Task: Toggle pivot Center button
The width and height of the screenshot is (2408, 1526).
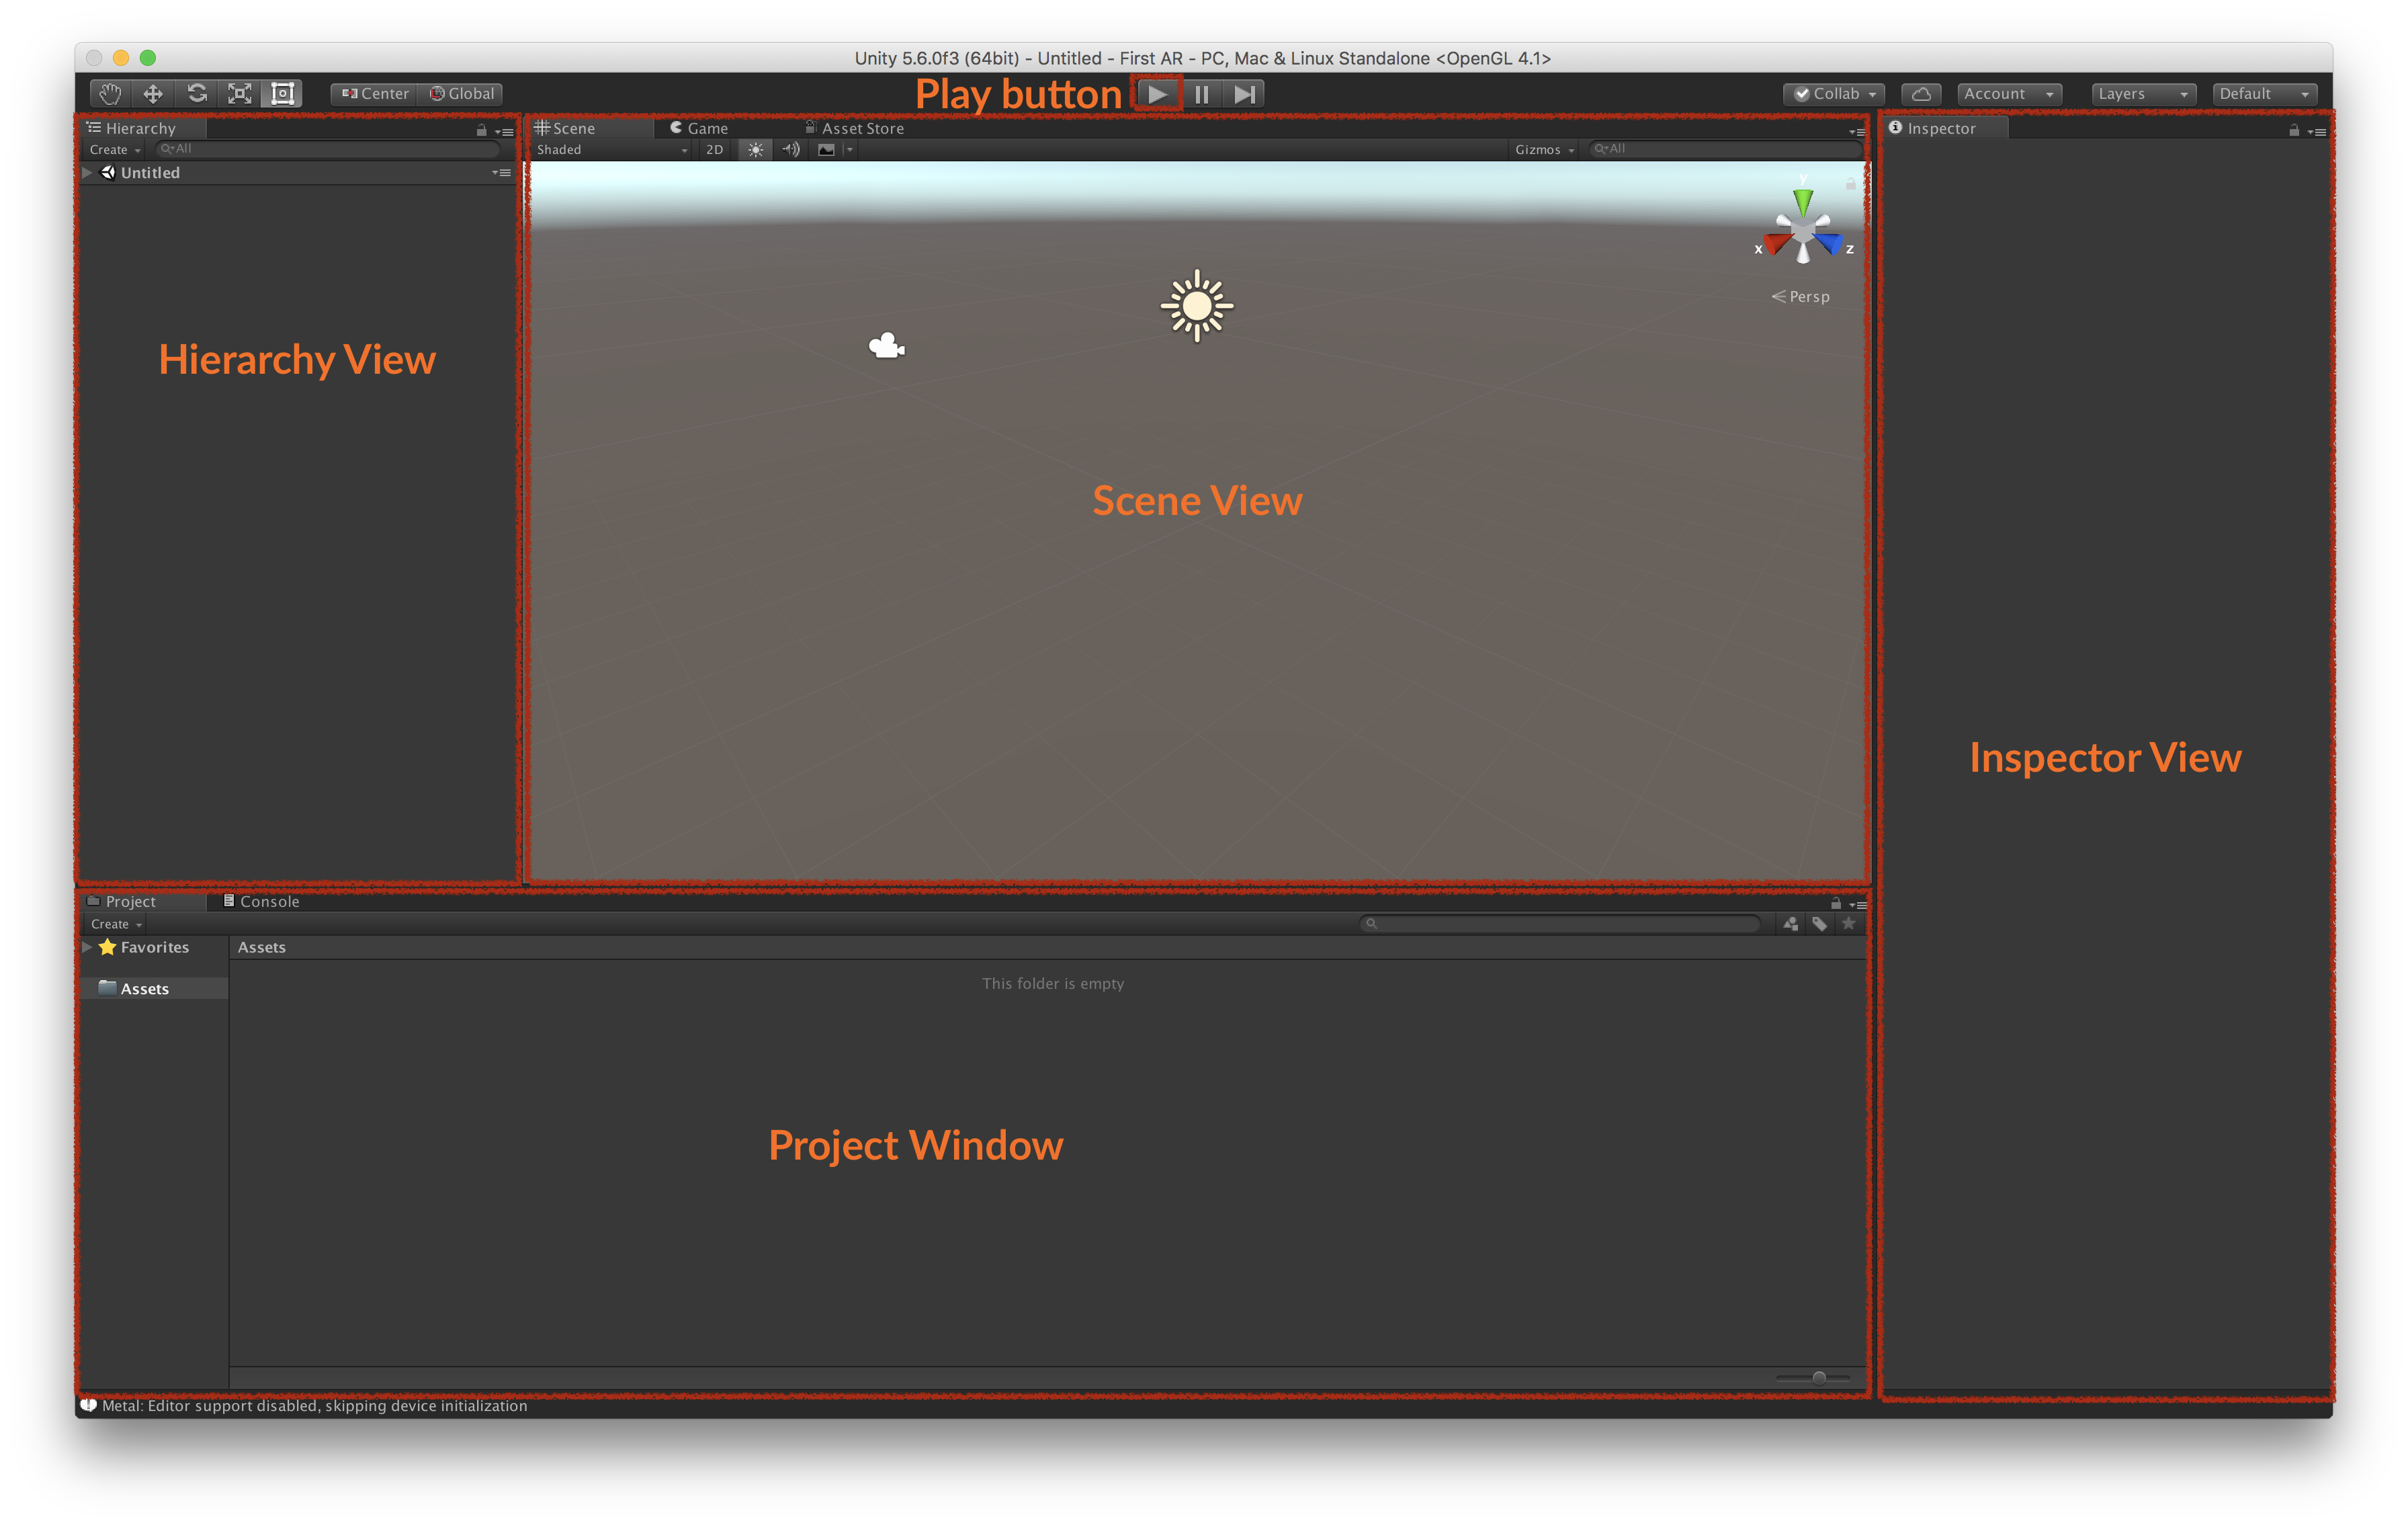Action: coord(375,93)
